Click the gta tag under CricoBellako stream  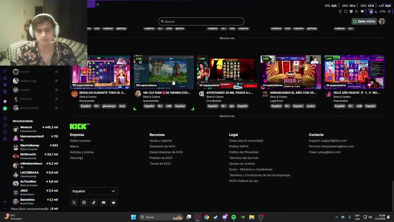[x=231, y=106]
